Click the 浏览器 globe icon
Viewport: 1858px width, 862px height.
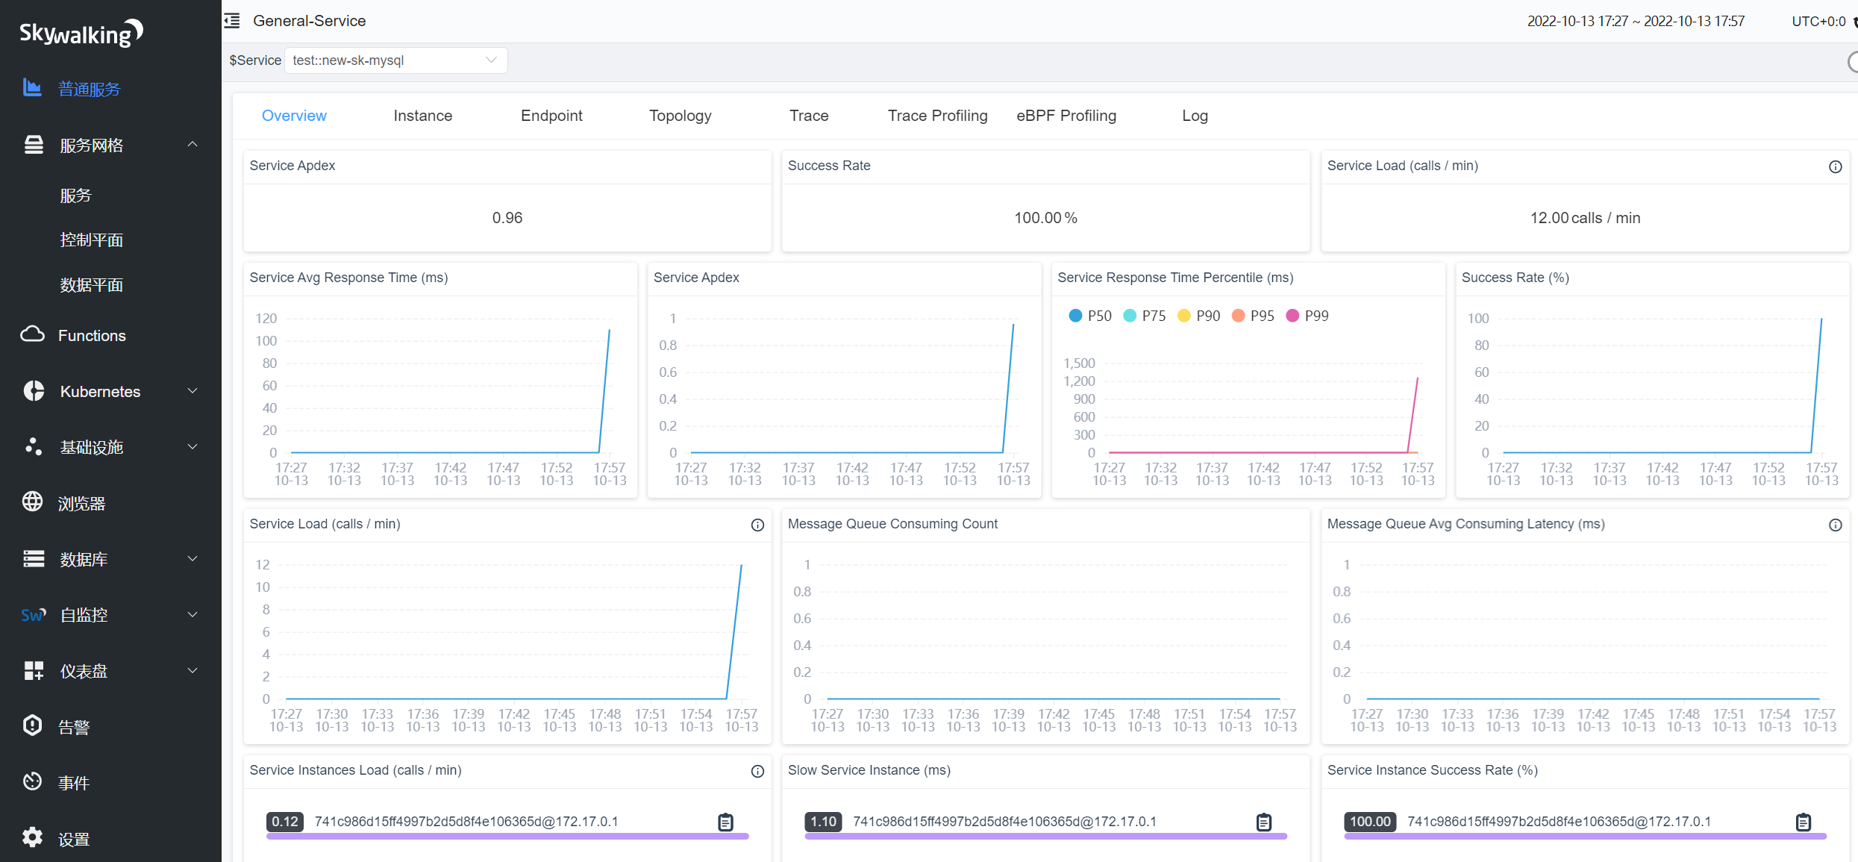(32, 502)
